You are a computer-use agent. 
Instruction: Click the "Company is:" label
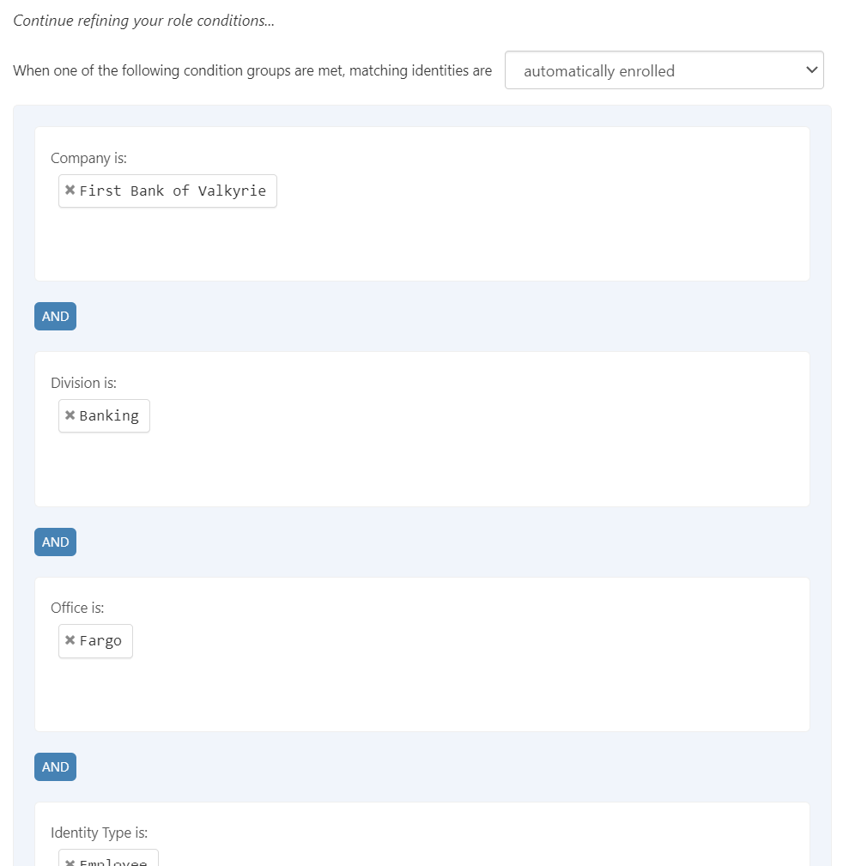(x=88, y=158)
